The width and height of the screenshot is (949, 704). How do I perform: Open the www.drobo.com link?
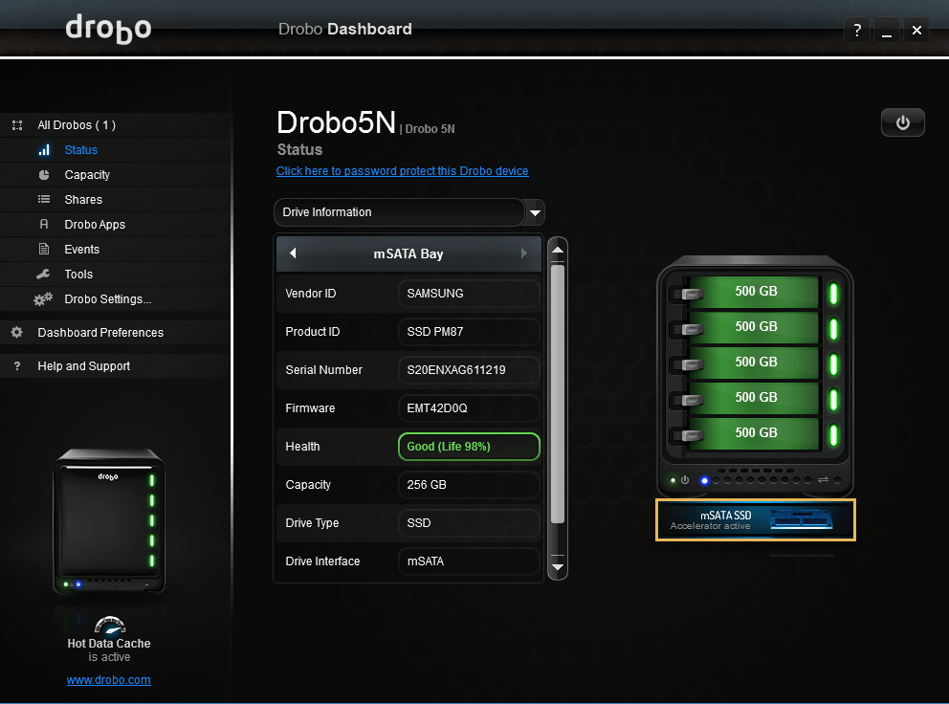109,680
